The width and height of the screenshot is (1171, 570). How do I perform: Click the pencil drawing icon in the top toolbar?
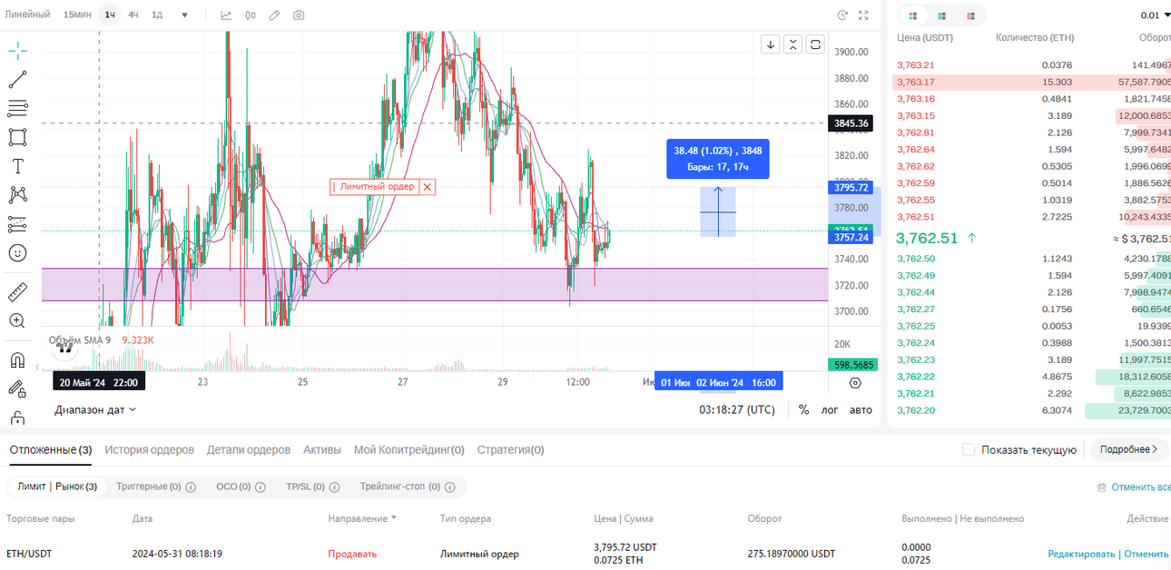tap(275, 15)
